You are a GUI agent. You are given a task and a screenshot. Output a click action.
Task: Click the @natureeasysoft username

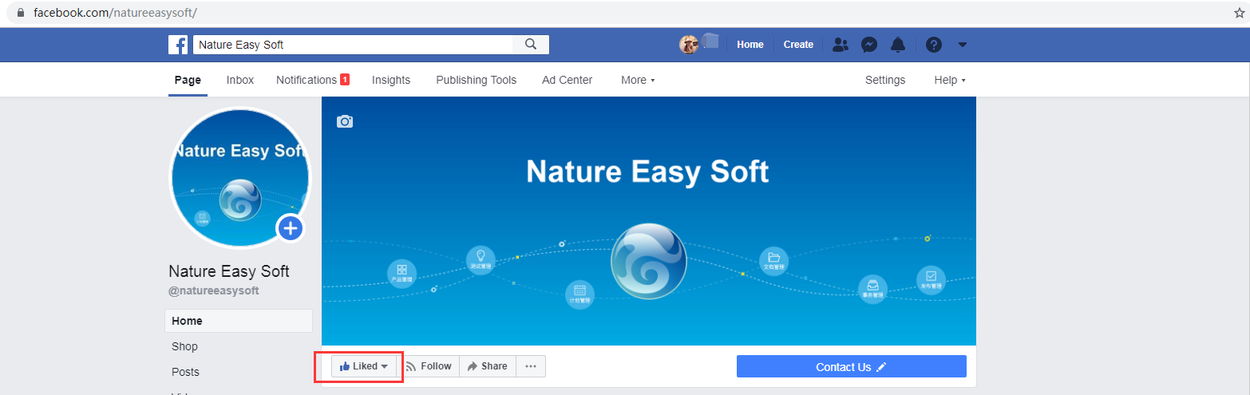coord(214,291)
